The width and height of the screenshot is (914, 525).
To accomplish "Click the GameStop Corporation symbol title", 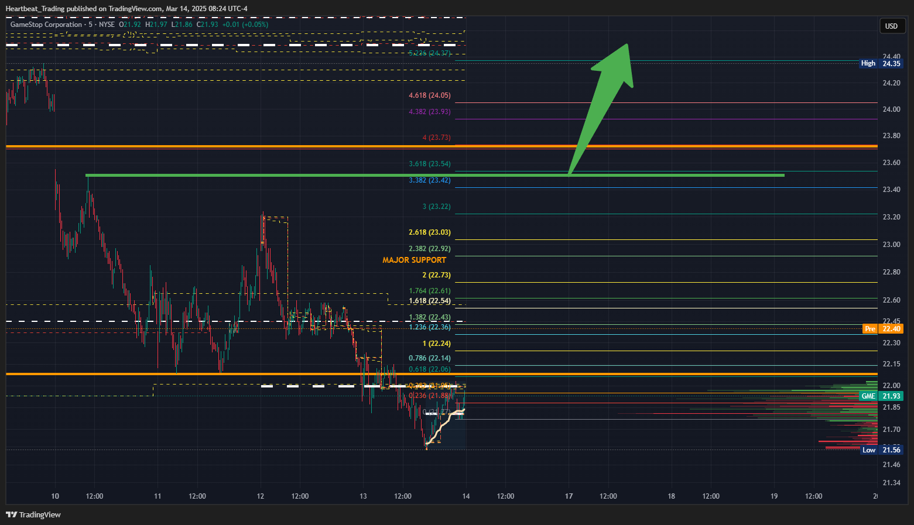I will click(46, 25).
